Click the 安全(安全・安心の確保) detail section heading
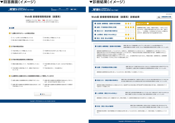Viewport: 175px width, 123px height. pyautogui.click(x=105, y=106)
